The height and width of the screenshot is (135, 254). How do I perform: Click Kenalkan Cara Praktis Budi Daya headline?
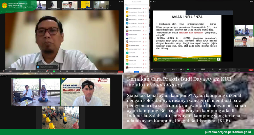[x=179, y=82]
